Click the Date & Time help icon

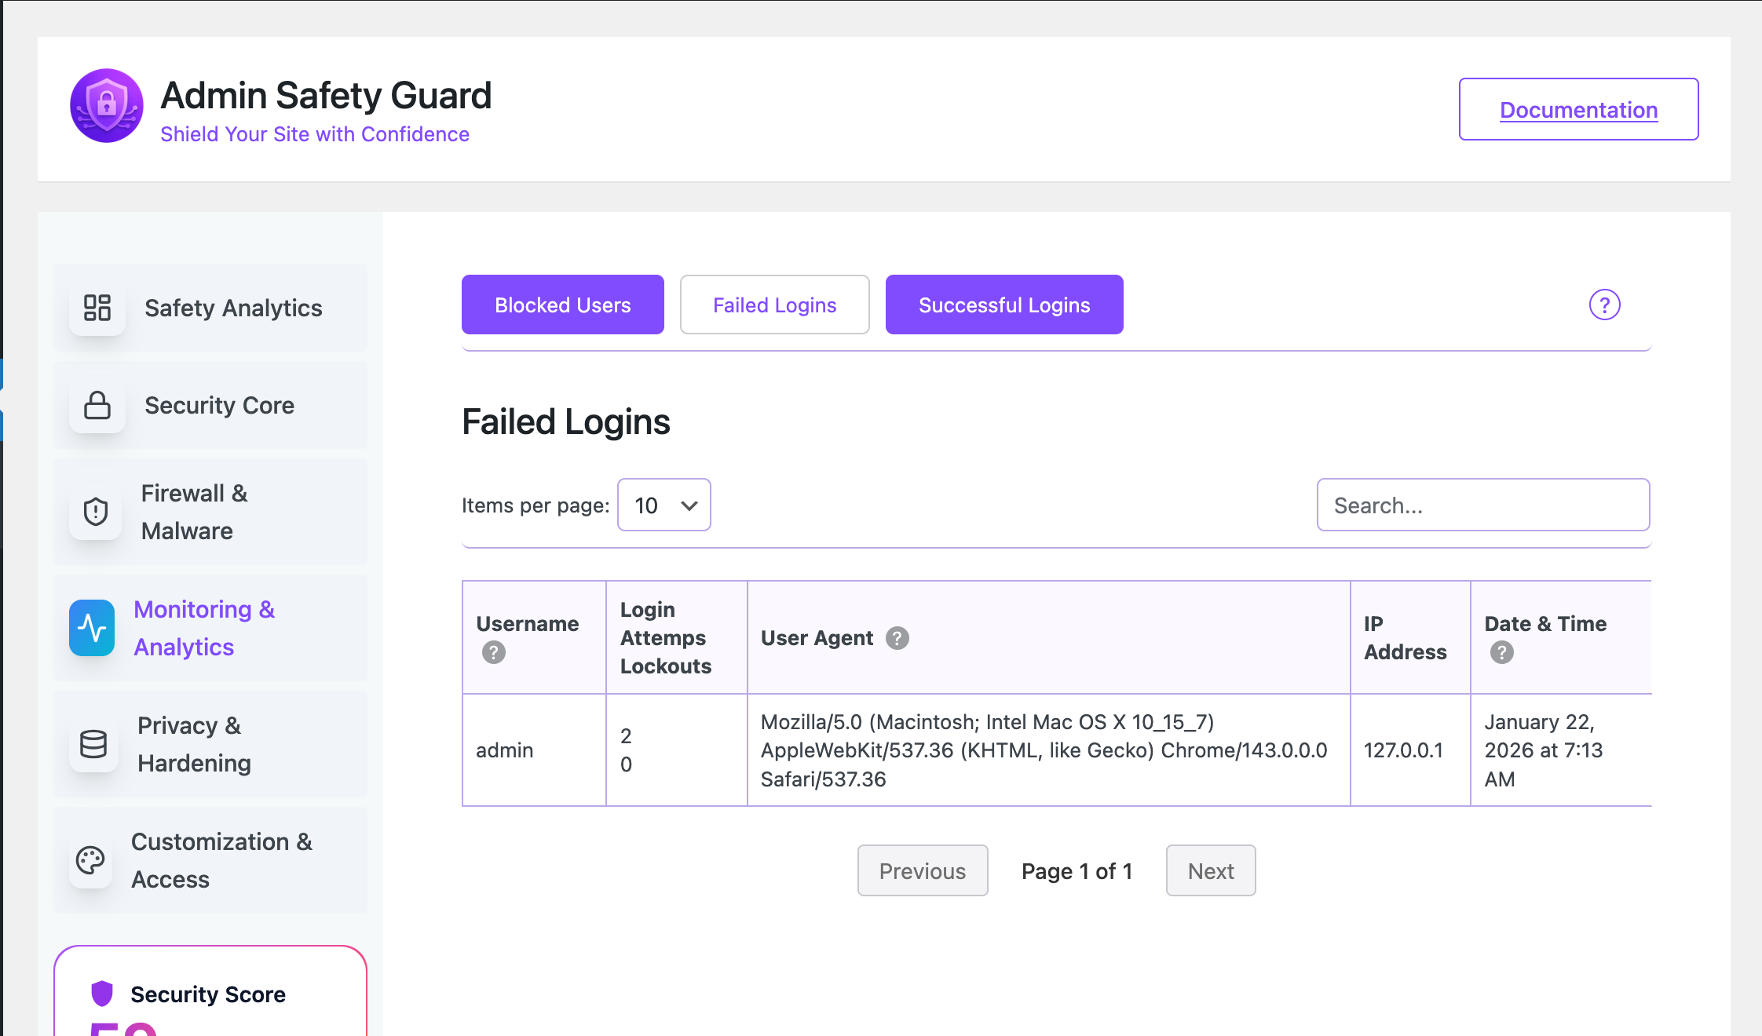pos(1501,652)
